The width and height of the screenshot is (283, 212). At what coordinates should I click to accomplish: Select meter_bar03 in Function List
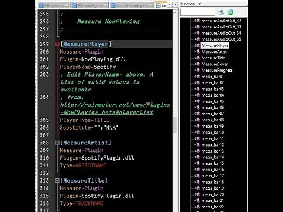[212, 89]
